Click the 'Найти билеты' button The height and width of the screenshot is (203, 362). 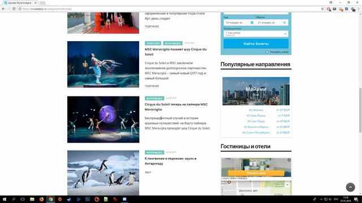pos(256,43)
